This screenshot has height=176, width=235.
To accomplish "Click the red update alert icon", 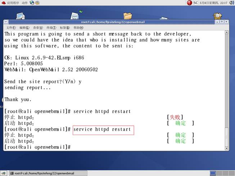I will point(189,3).
